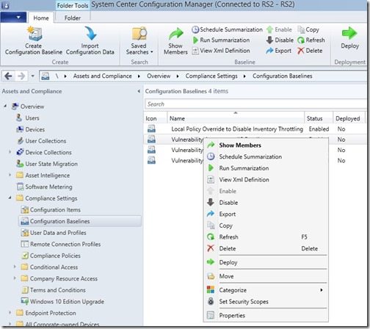Screen dimensions: 370x329
Task: Click View Xml Definition in ribbon
Action: [221, 51]
